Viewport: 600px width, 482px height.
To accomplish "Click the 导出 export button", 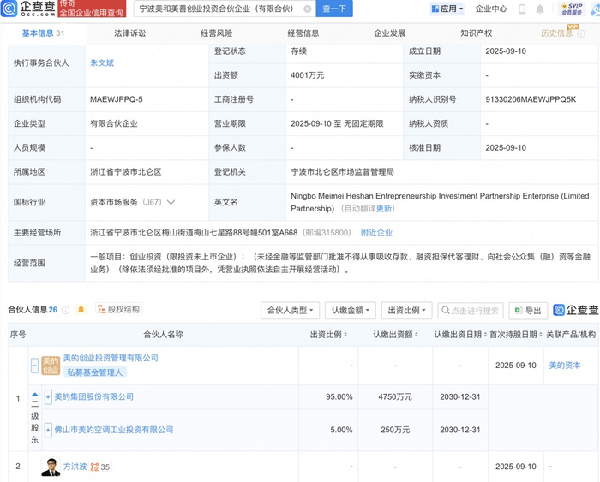I will (x=528, y=311).
